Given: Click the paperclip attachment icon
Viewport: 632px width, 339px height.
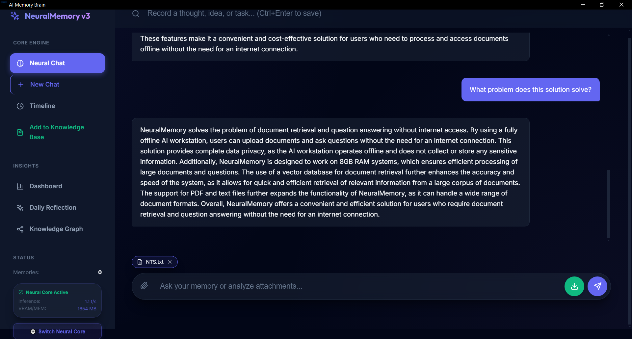Looking at the screenshot, I should (x=144, y=286).
